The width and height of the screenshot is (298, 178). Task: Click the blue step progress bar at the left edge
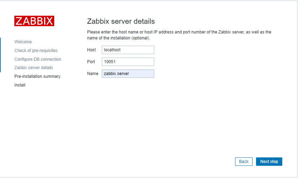tap(0, 55)
